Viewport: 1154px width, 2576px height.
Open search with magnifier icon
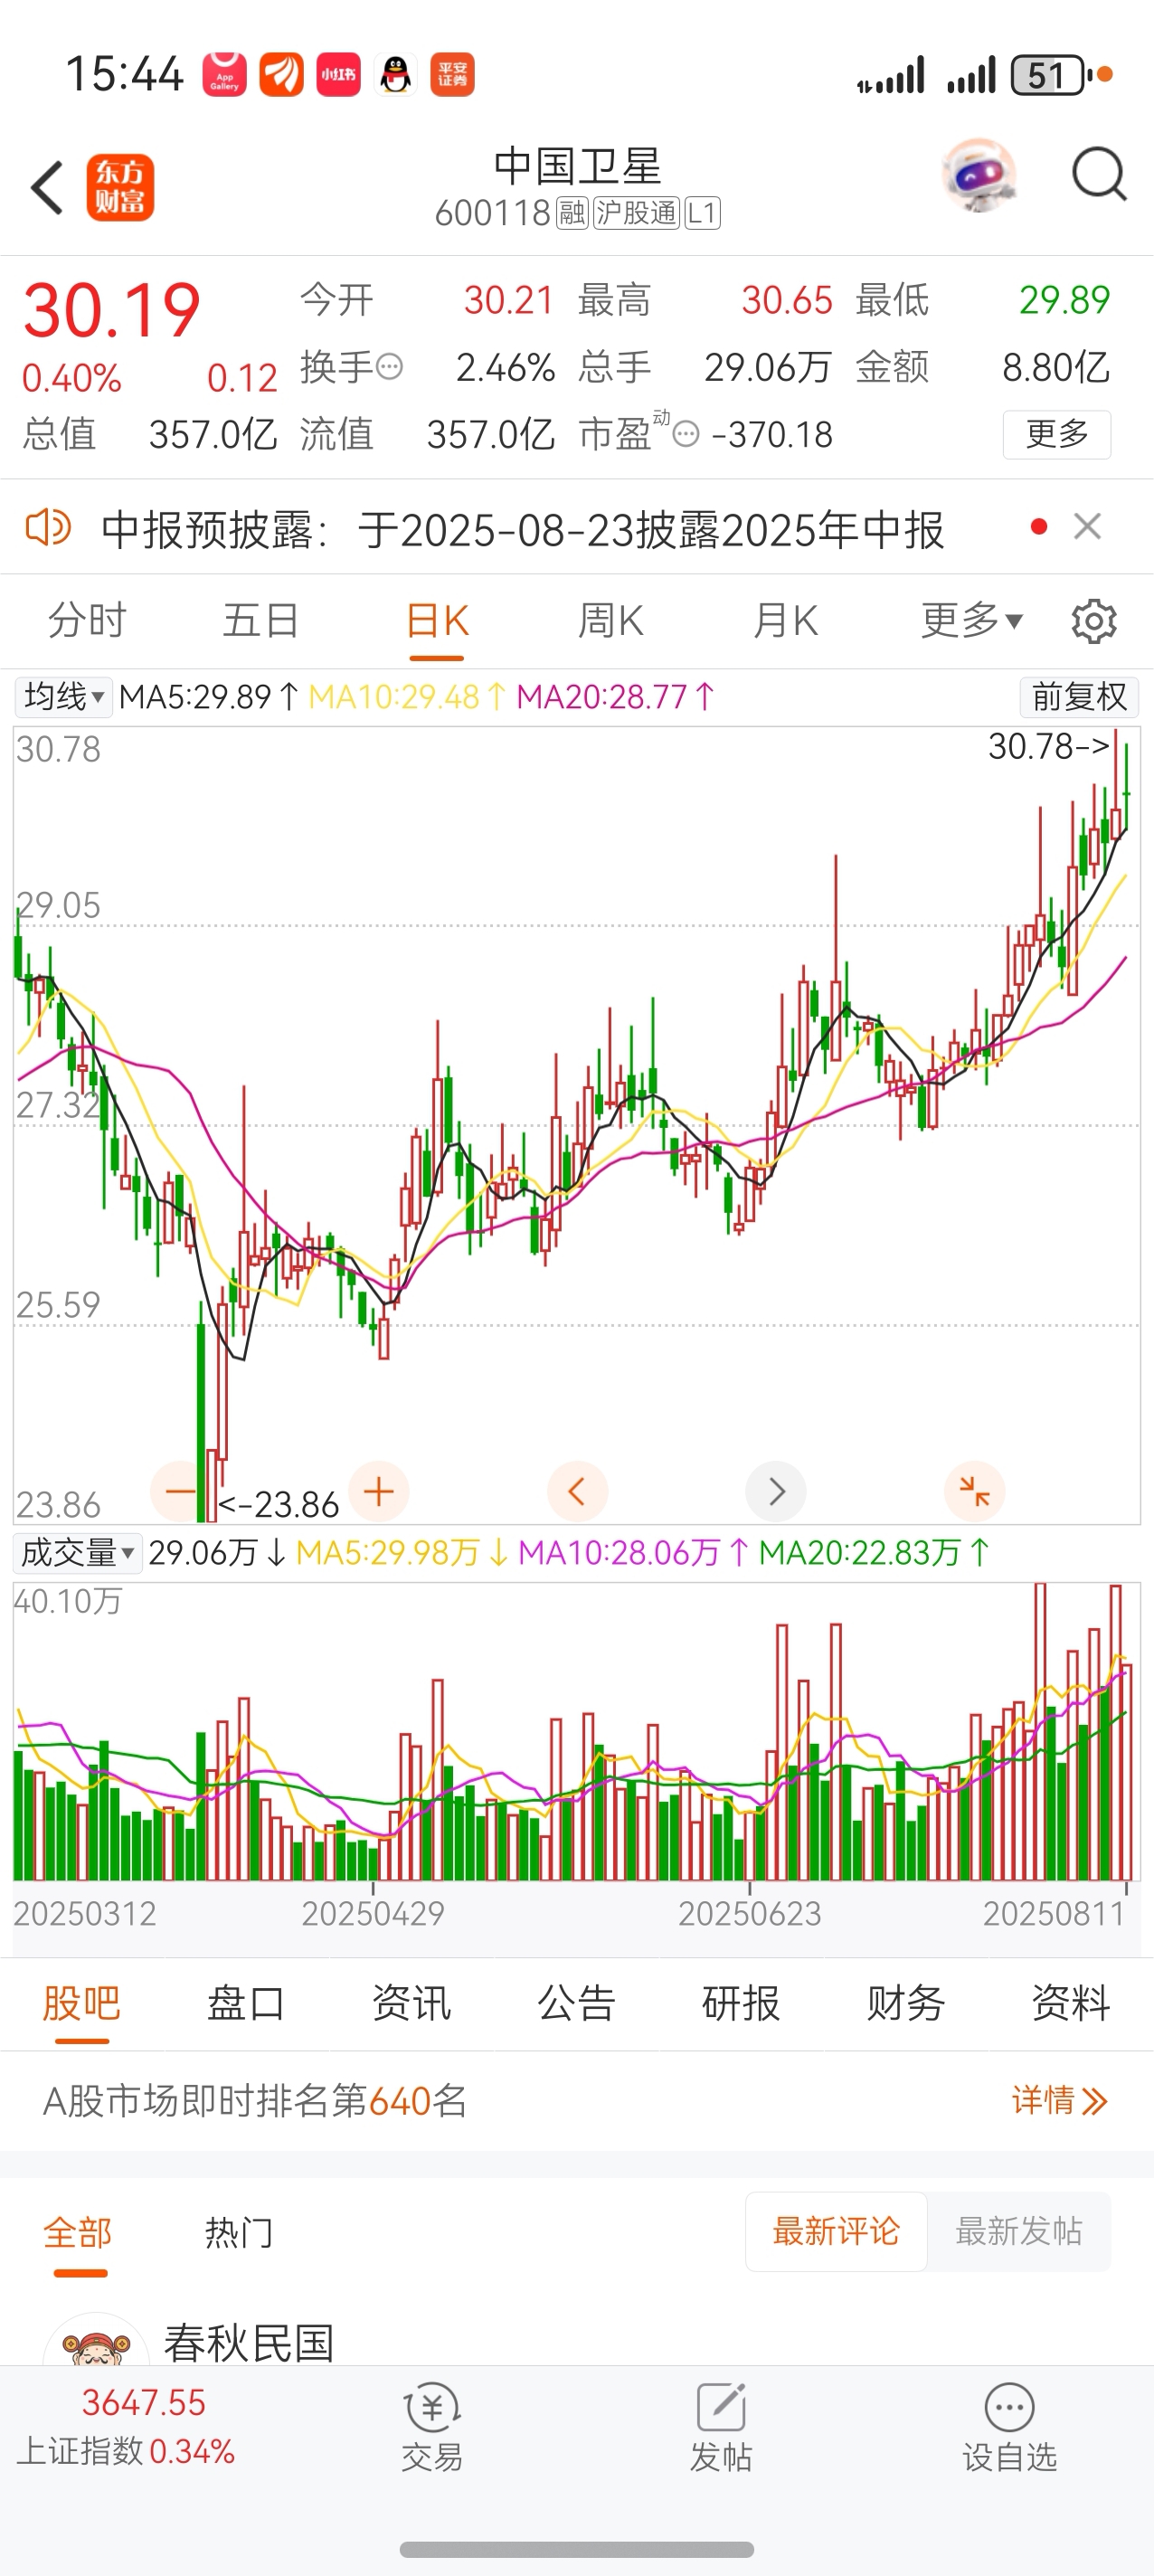pos(1098,176)
